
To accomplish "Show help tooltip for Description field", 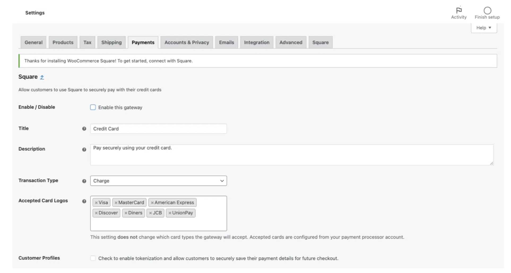I will tap(84, 150).
